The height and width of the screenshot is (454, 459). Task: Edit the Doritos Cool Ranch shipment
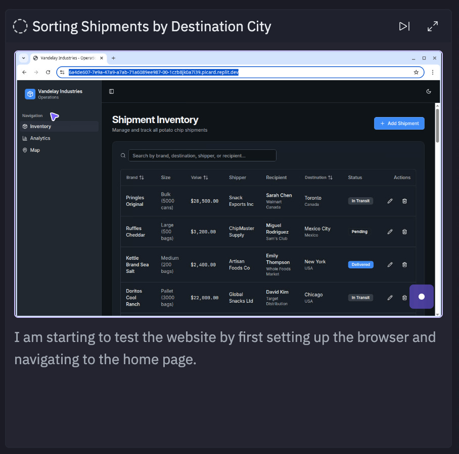click(390, 298)
